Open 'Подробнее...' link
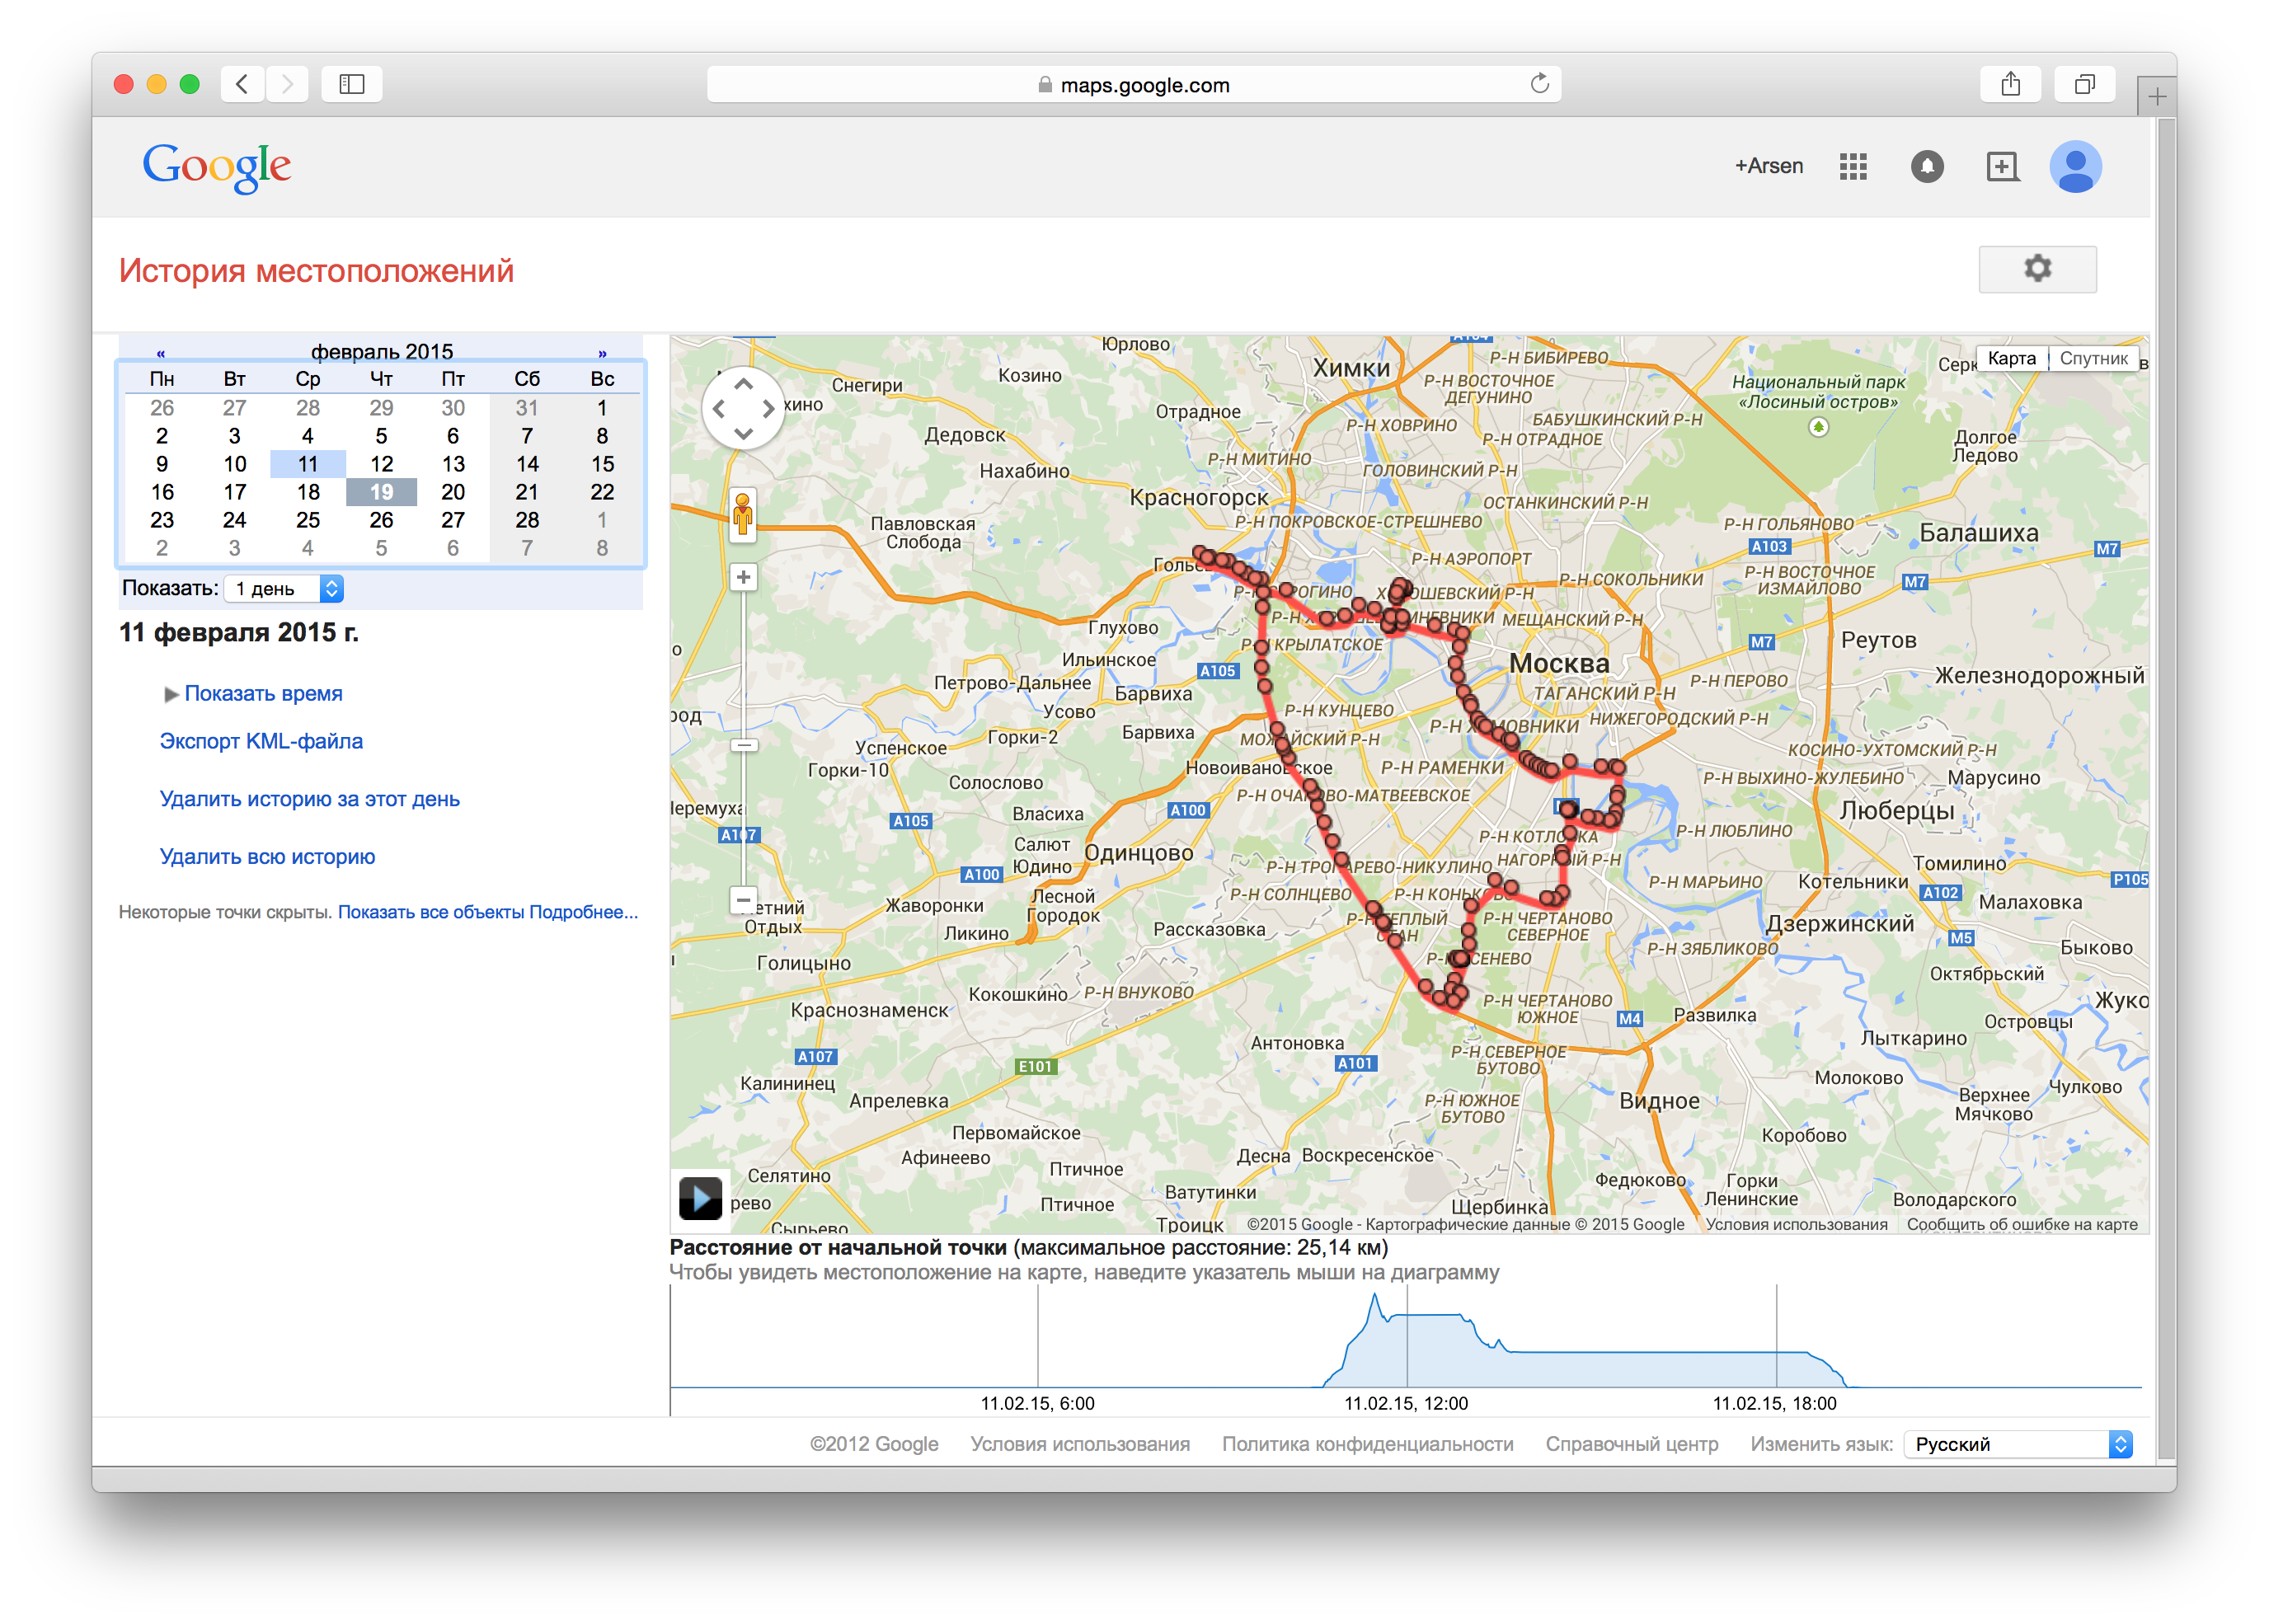The width and height of the screenshot is (2269, 1624). 583,912
